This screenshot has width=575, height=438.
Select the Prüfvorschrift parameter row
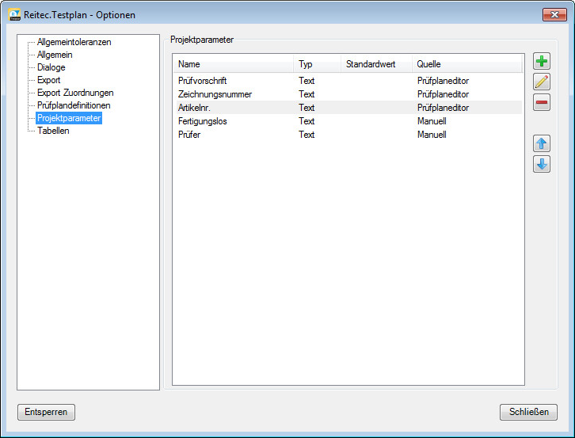tap(203, 81)
